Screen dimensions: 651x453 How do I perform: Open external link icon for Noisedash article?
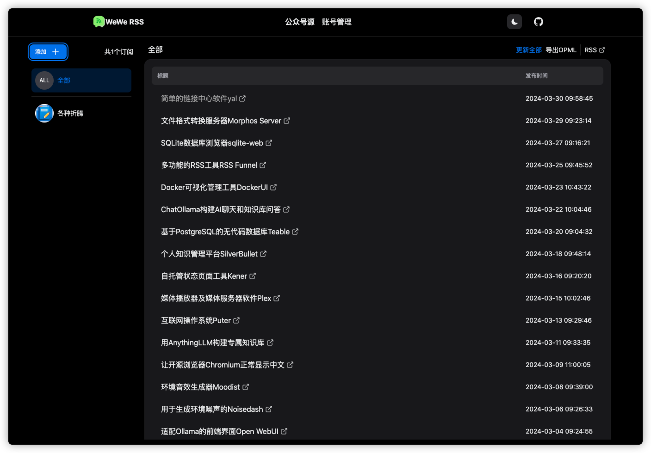[269, 409]
